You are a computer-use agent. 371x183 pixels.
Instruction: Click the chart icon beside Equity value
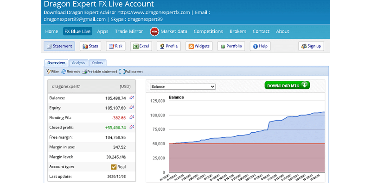click(132, 107)
